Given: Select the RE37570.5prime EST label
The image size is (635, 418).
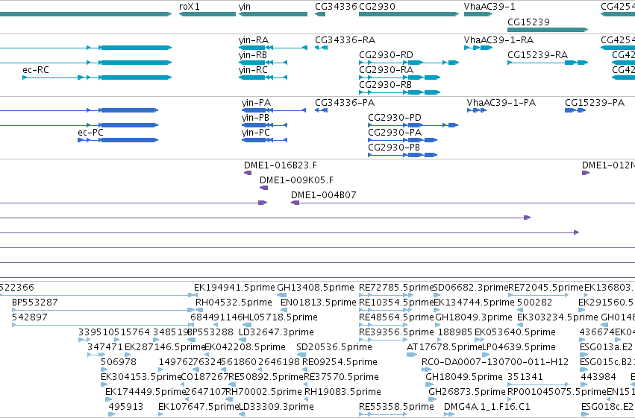Looking at the screenshot, I should click(342, 377).
